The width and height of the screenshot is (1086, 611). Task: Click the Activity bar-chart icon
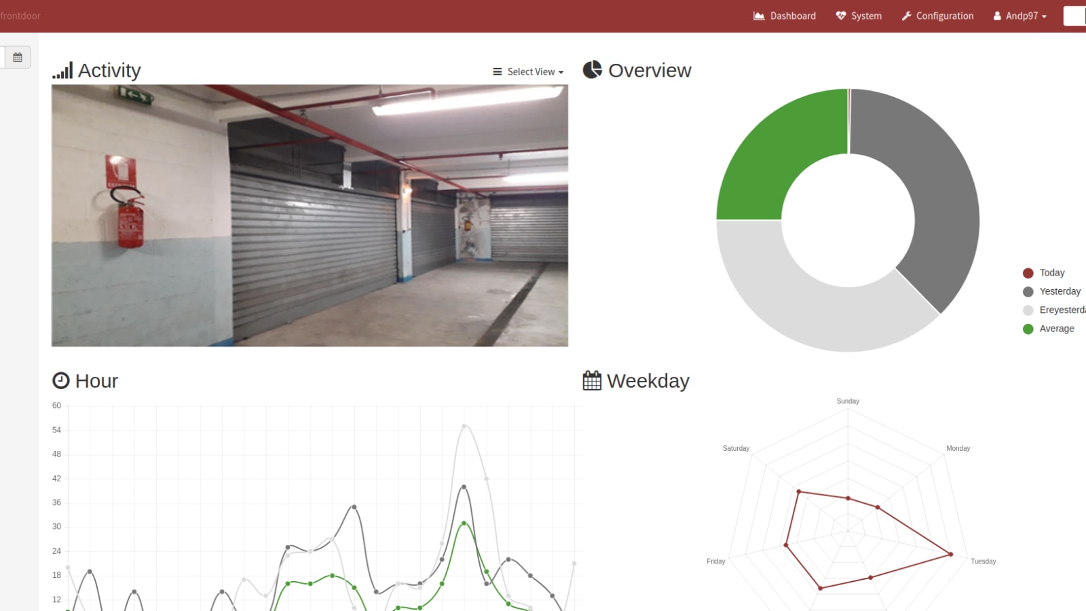pyautogui.click(x=62, y=71)
